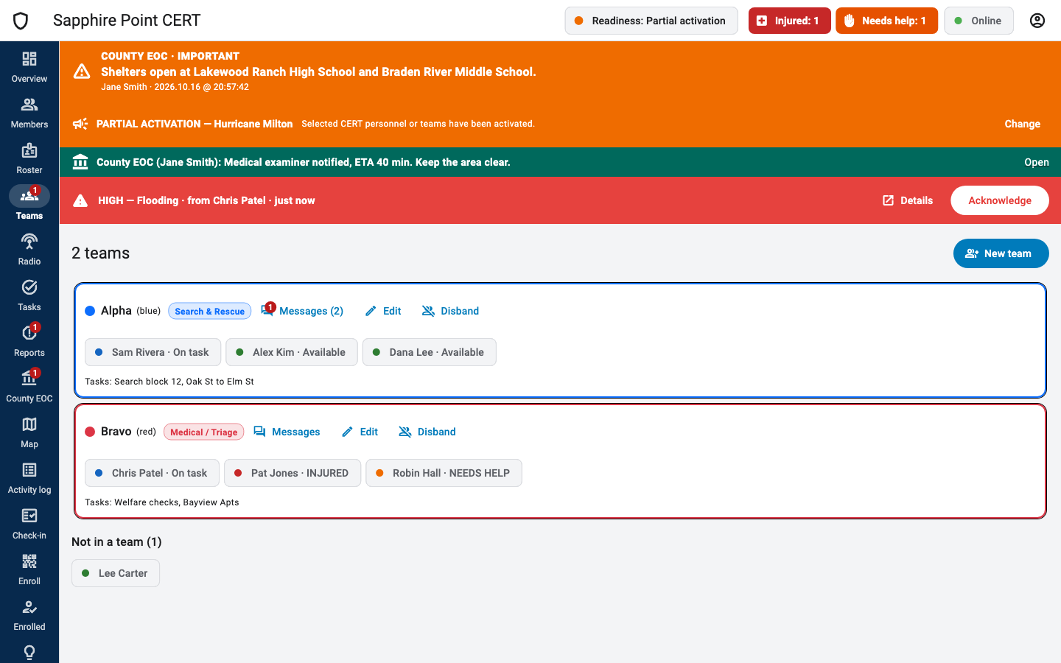1061x663 pixels.
Task: Click the lightbulb icon in sidebar
Action: 29,653
